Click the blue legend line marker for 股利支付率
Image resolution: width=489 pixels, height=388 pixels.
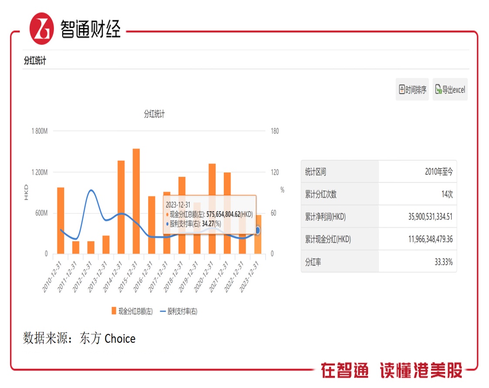pos(162,312)
